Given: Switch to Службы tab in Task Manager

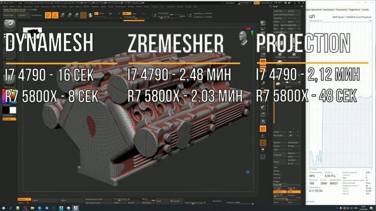Looking at the screenshot, I should click(x=365, y=10).
